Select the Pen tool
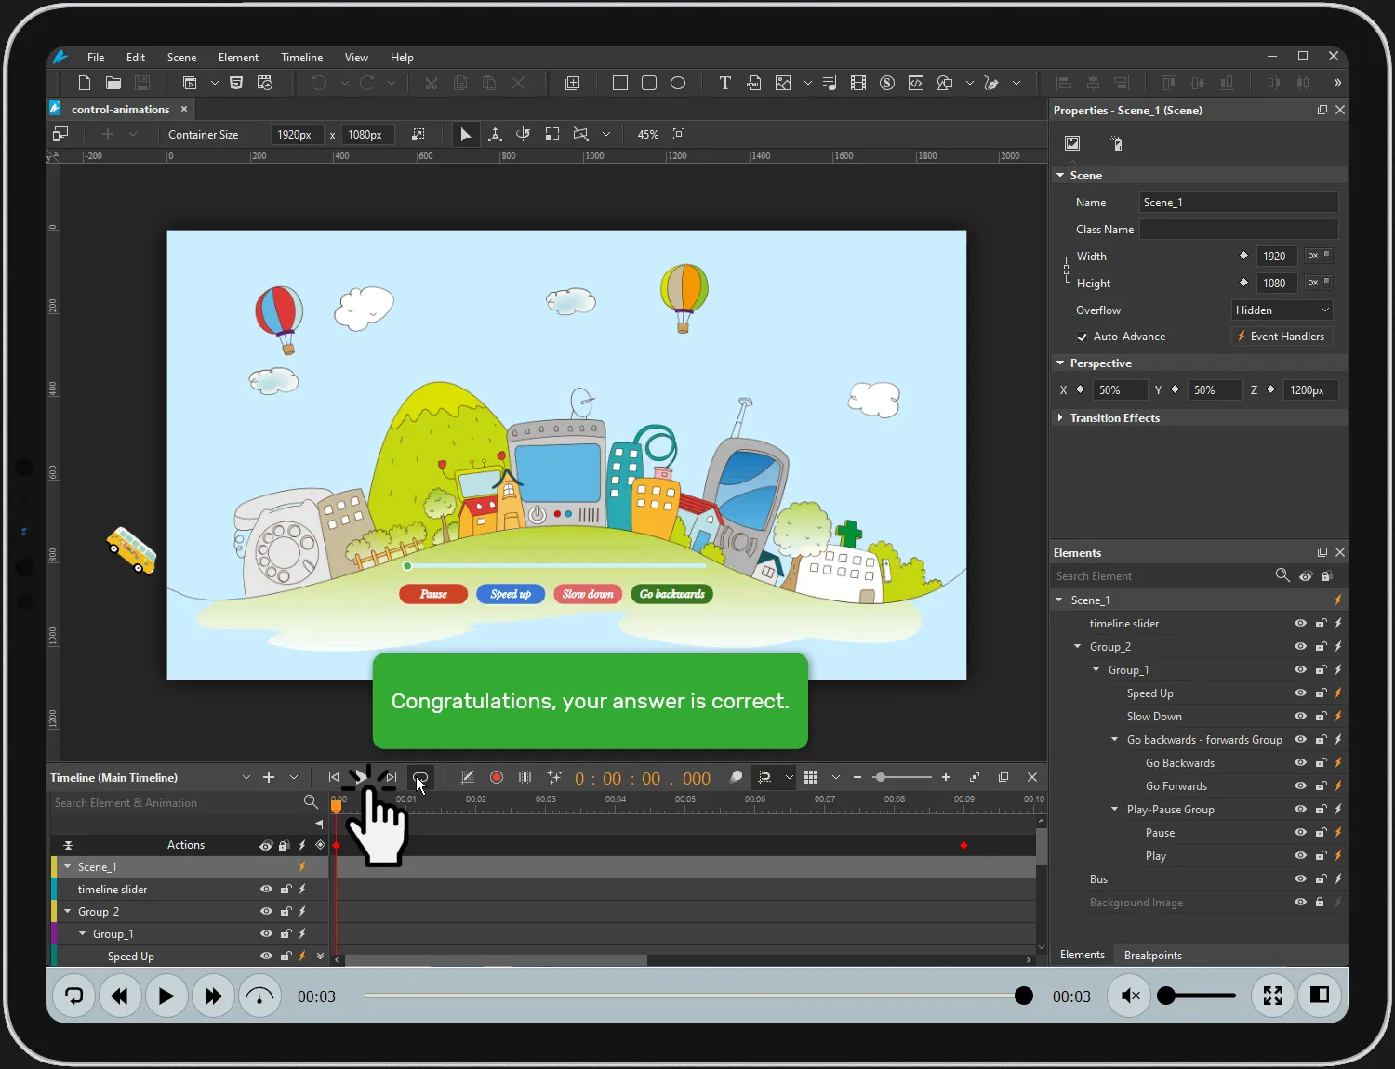The image size is (1395, 1069). coord(991,83)
